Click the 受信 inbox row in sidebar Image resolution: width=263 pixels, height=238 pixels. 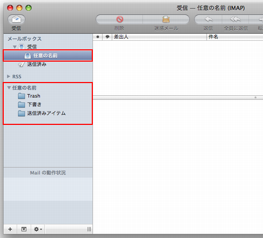coord(48,47)
